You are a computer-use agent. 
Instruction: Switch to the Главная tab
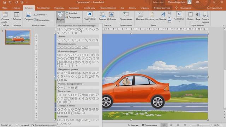click(x=16, y=8)
